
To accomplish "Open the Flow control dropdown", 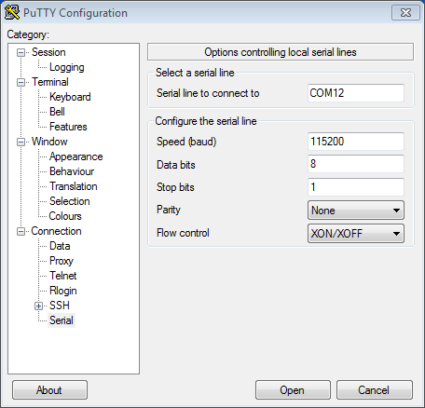I will [356, 233].
